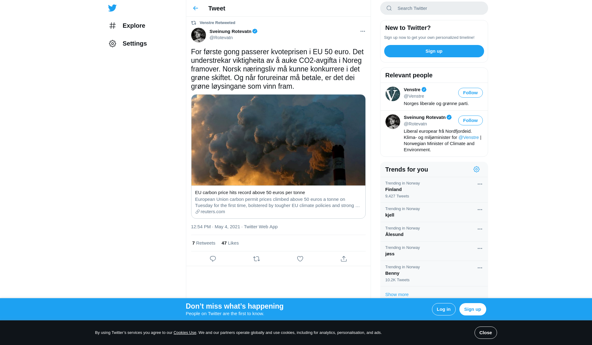This screenshot has height=345, width=592.
Task: Open Settings from the sidebar
Action: [128, 43]
